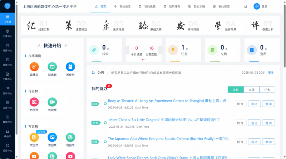Click the user avatar in header
This screenshot has height=159, width=286.
click(257, 6)
